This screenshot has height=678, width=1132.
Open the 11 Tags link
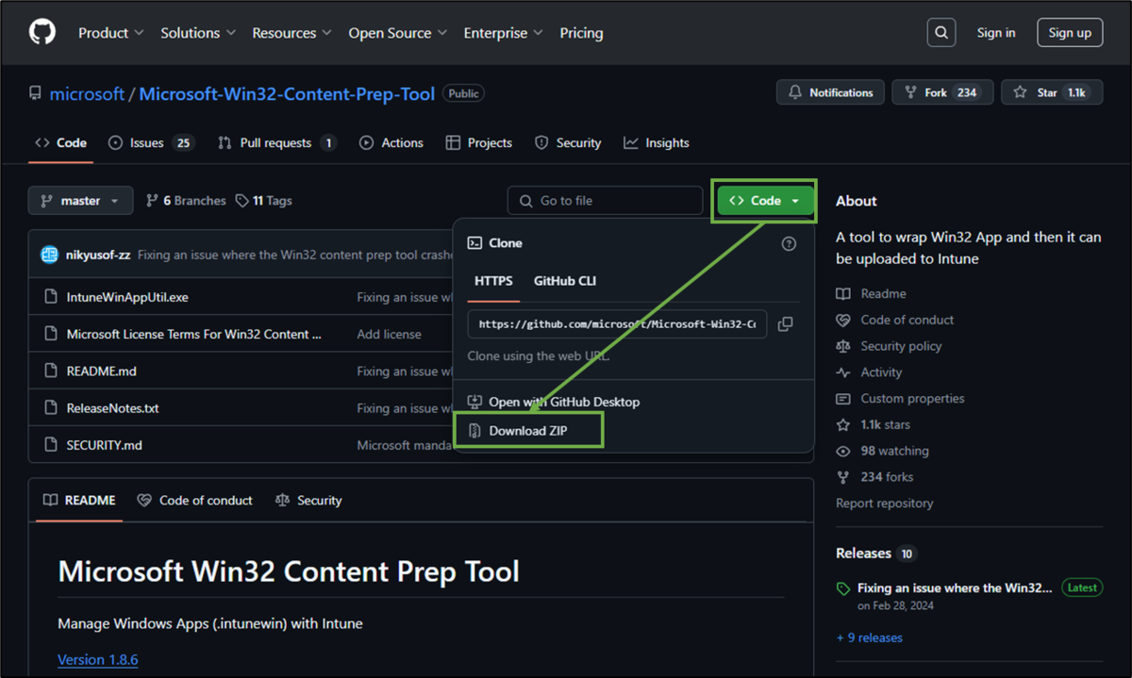(264, 201)
